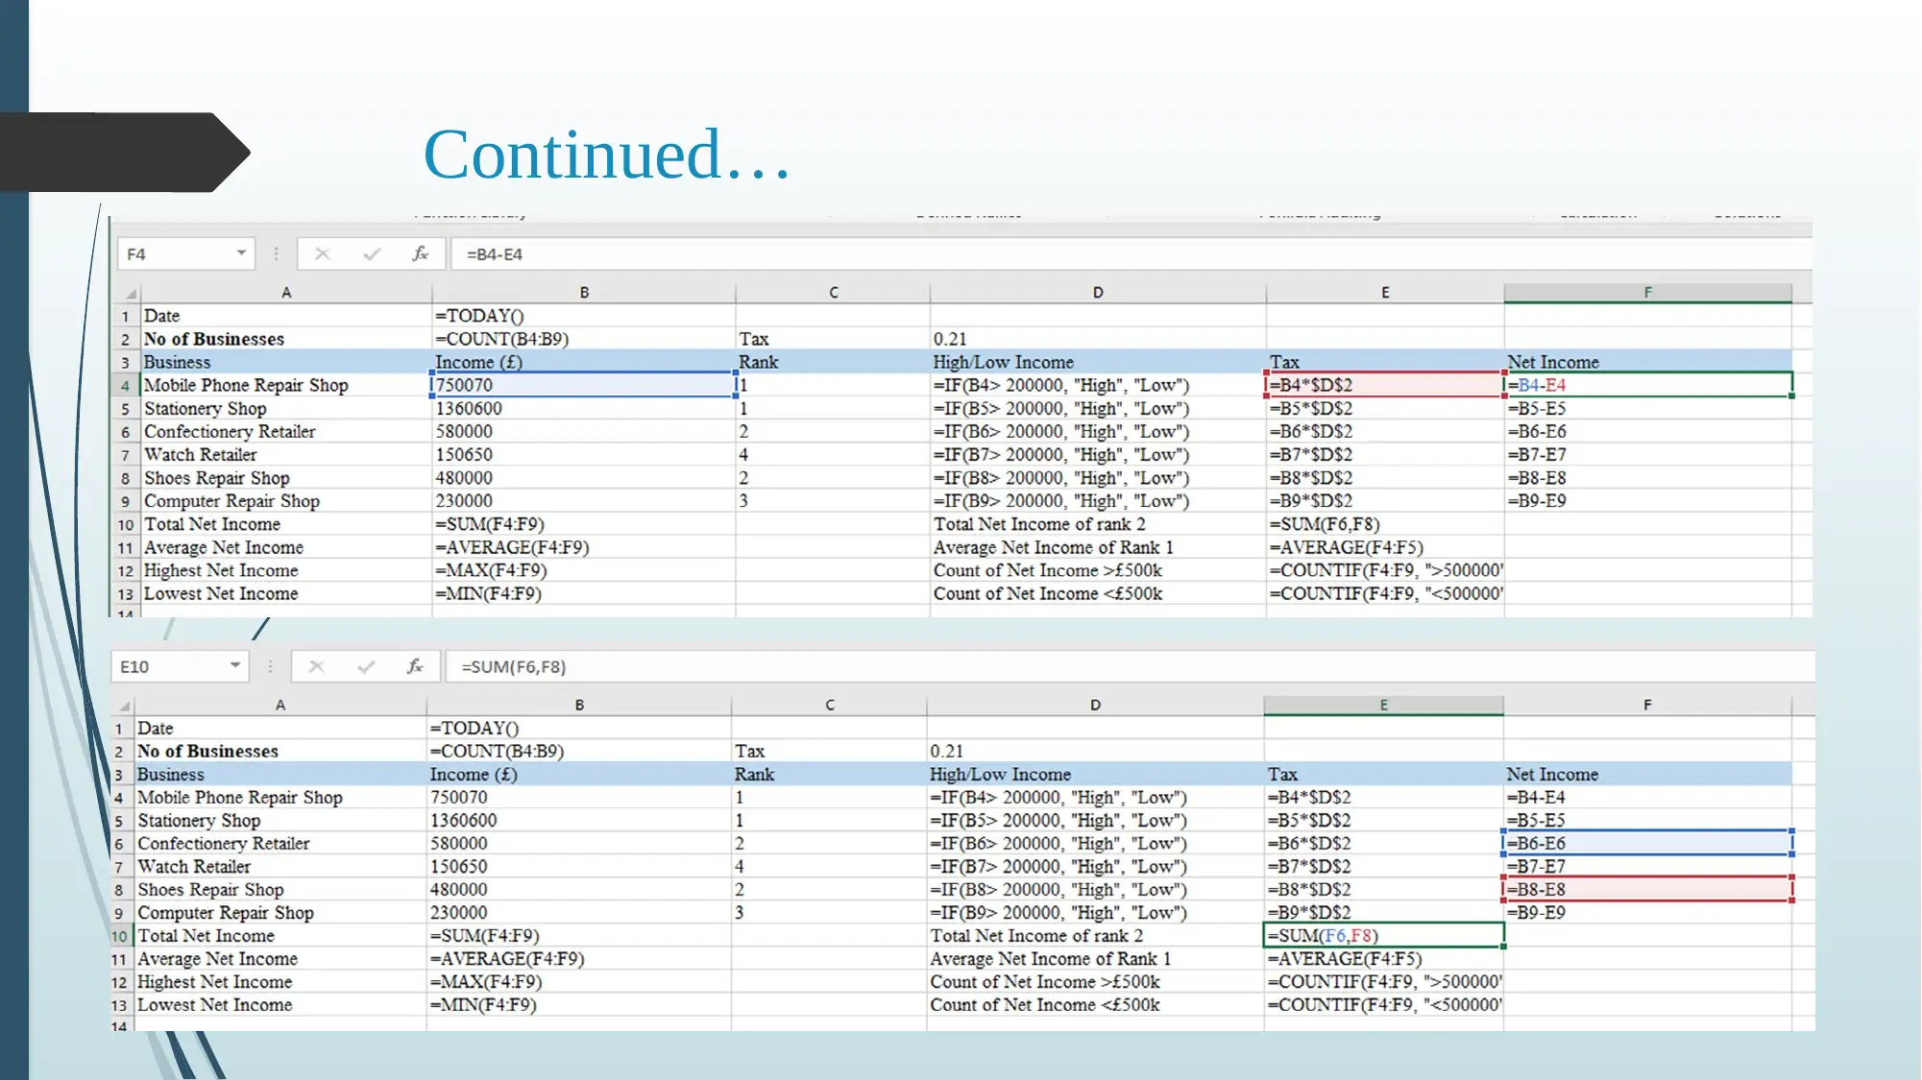The width and height of the screenshot is (1922, 1080).
Task: Click =MIN(F4:F9) cell in lower sheet
Action: (x=579, y=1004)
